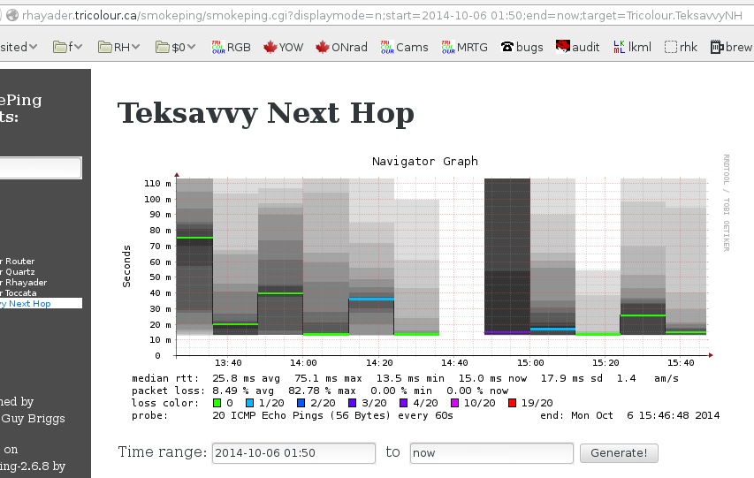Click the Teksavvy Next Hop heading

(266, 114)
